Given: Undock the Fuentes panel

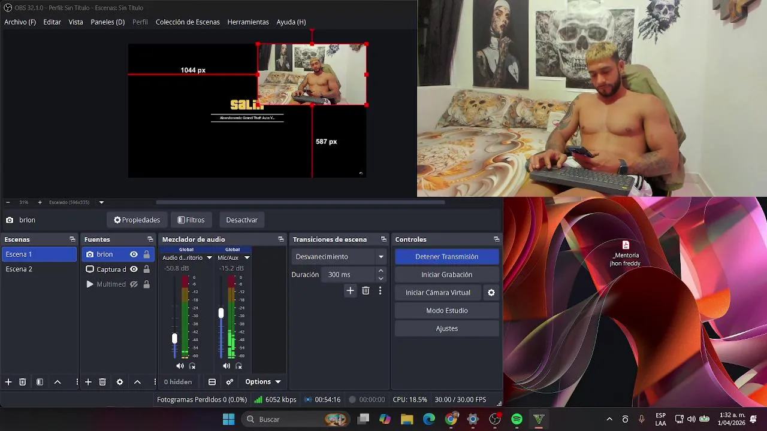Looking at the screenshot, I should (150, 239).
